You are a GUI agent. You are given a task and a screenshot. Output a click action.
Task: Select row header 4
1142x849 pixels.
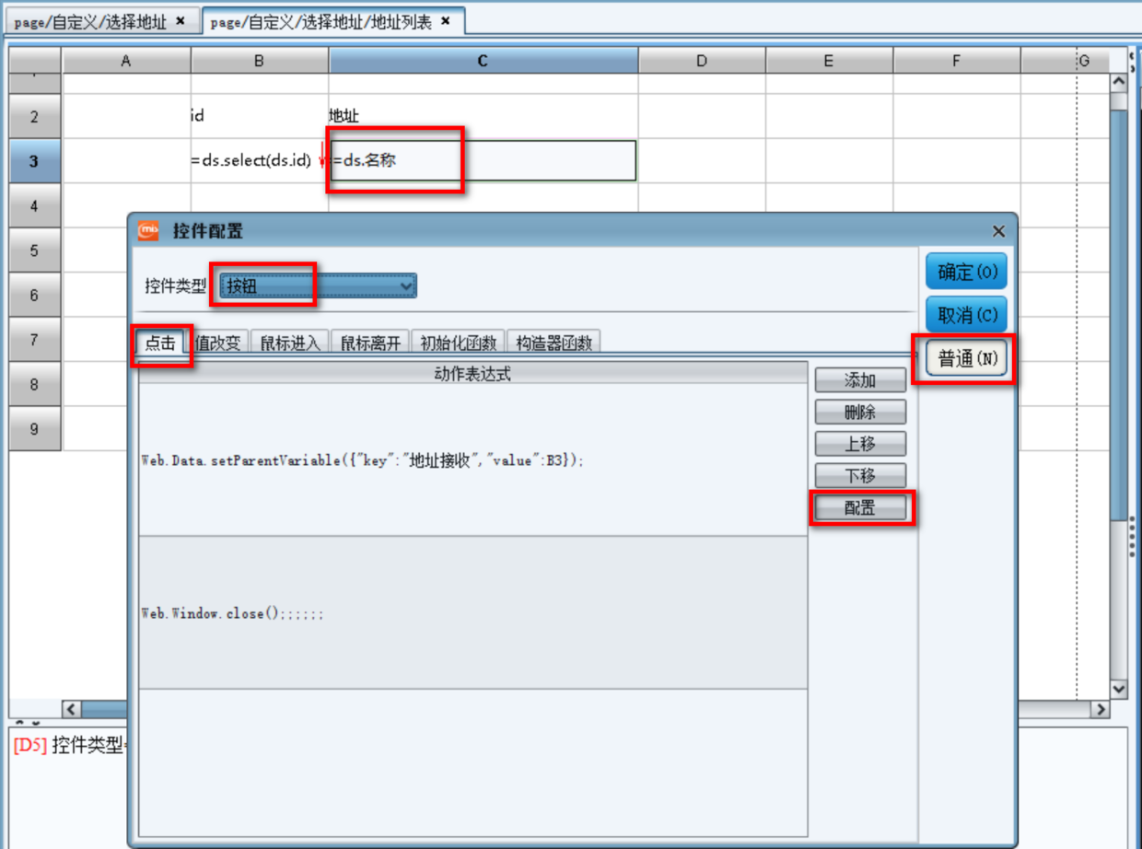pyautogui.click(x=35, y=205)
